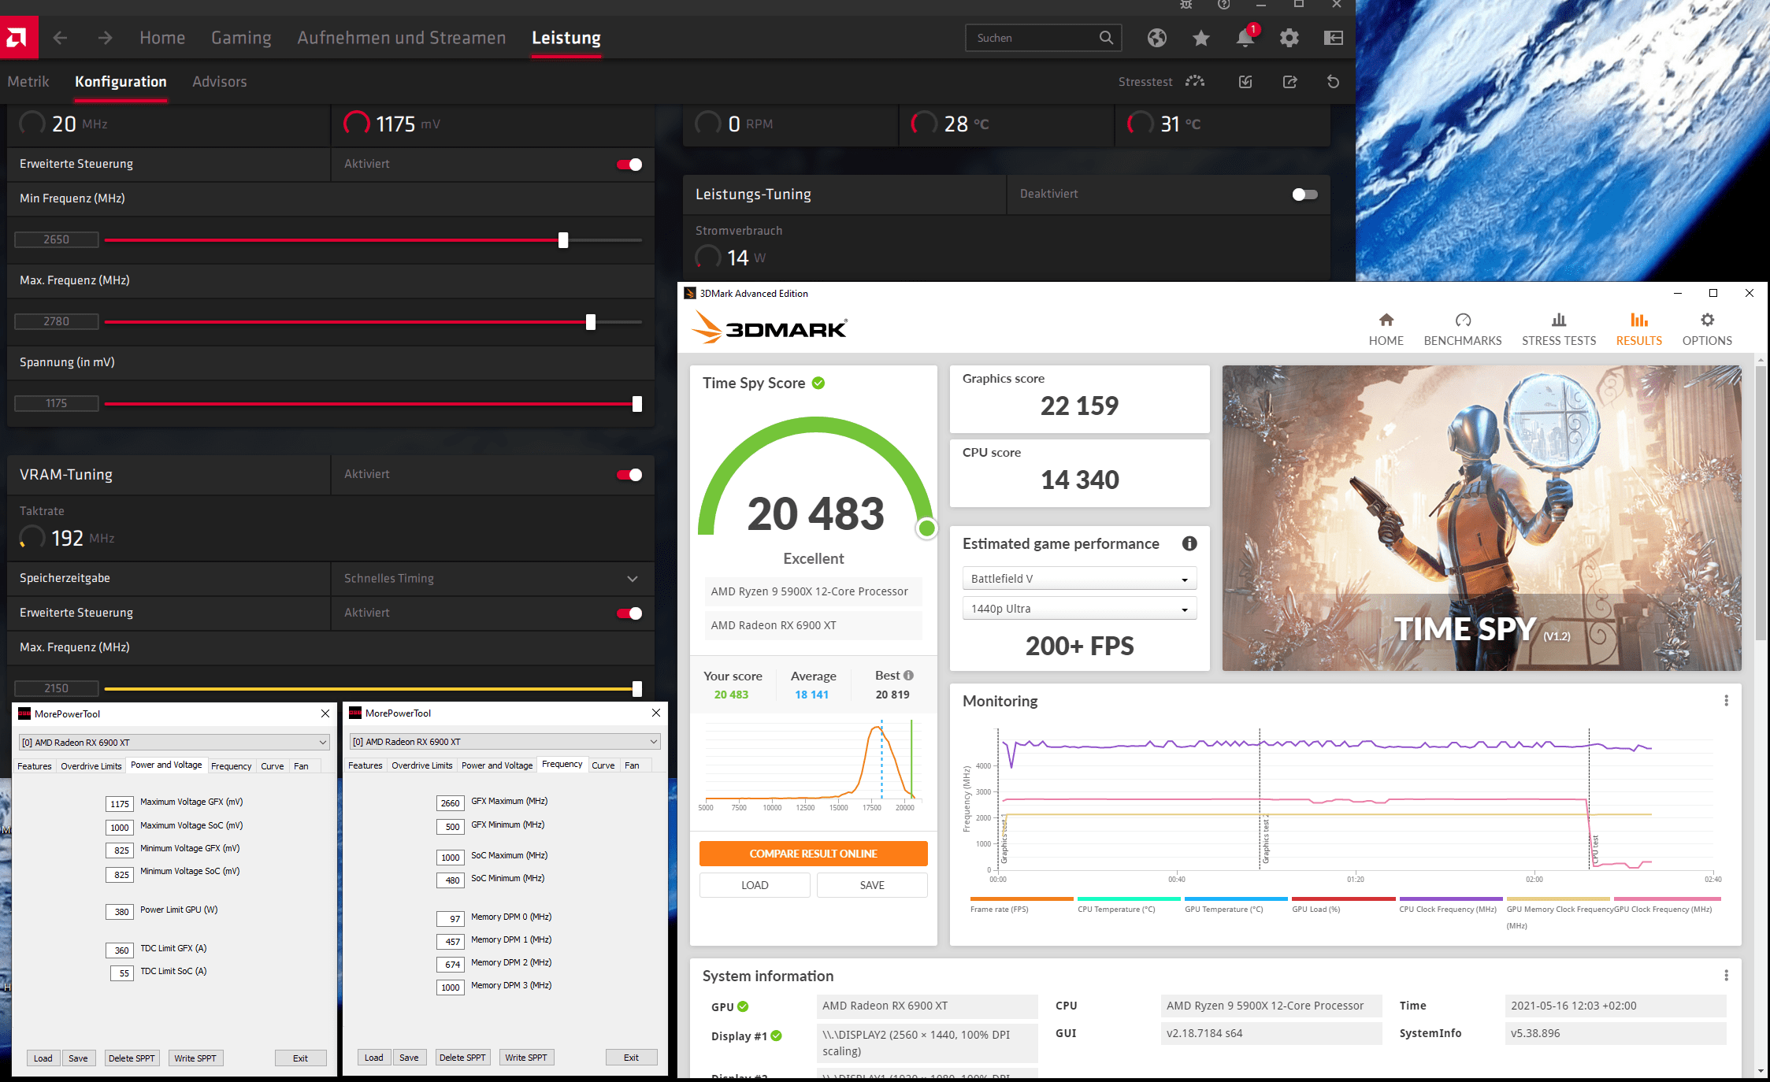Open favorites star icon
The width and height of the screenshot is (1770, 1082).
click(1200, 37)
